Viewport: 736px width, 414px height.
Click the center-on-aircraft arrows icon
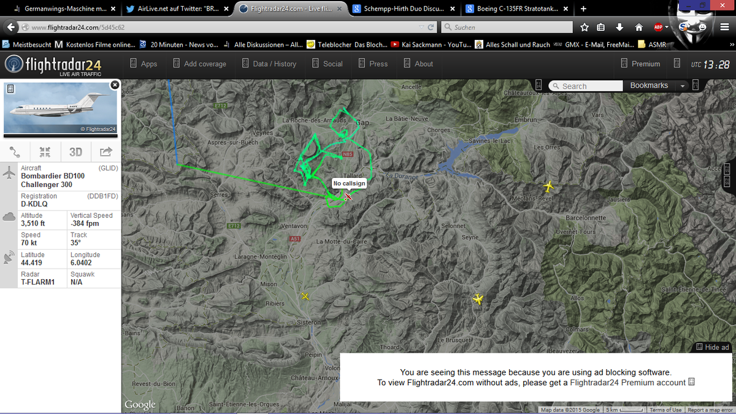click(45, 151)
